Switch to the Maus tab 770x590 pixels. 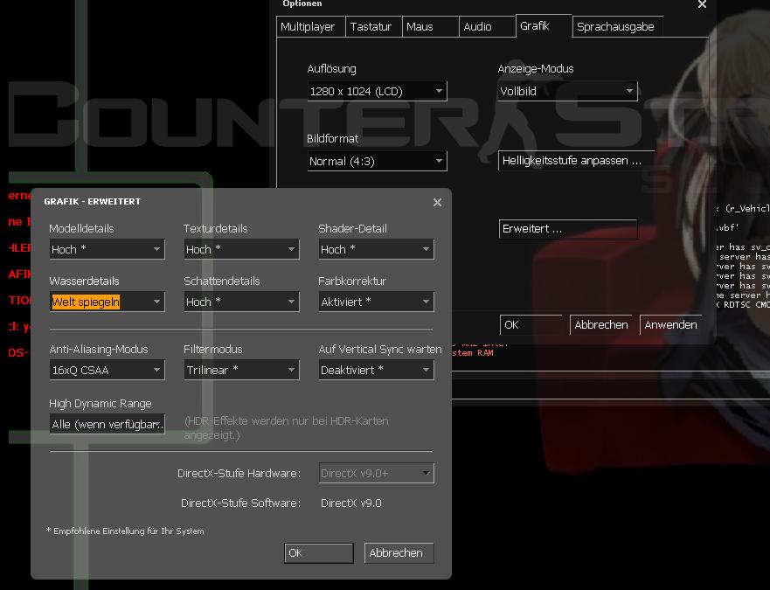430,26
